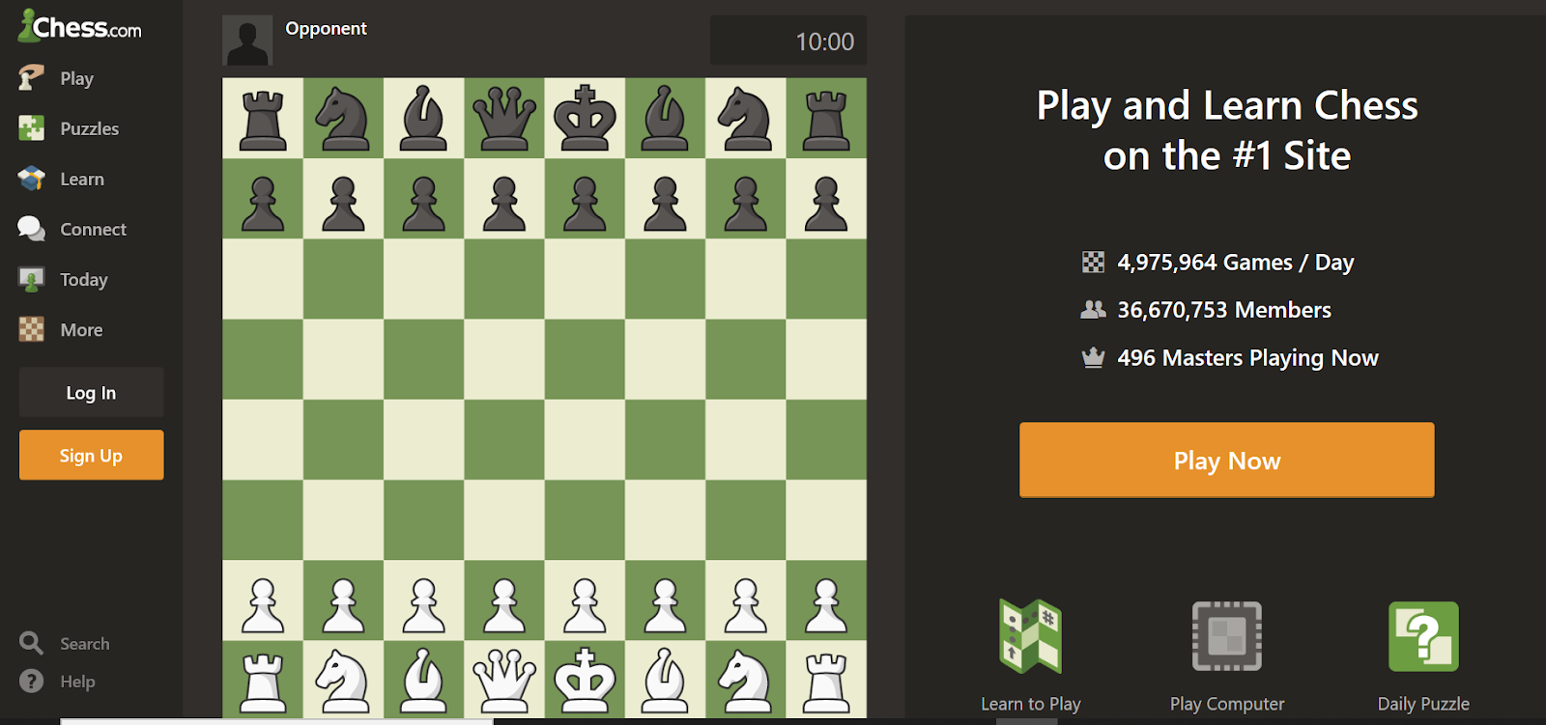Open the Today menu item

tap(84, 279)
